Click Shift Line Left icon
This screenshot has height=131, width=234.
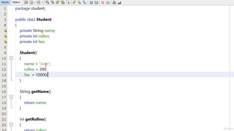click(91, 3)
